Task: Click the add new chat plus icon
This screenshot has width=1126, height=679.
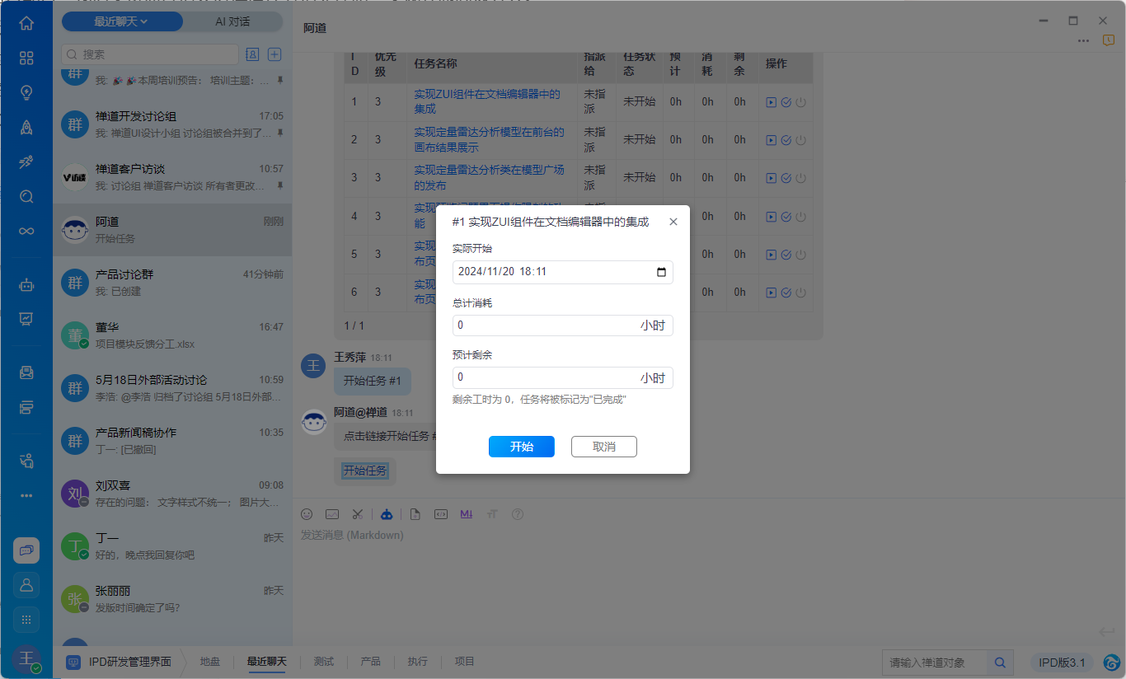Action: (x=275, y=54)
